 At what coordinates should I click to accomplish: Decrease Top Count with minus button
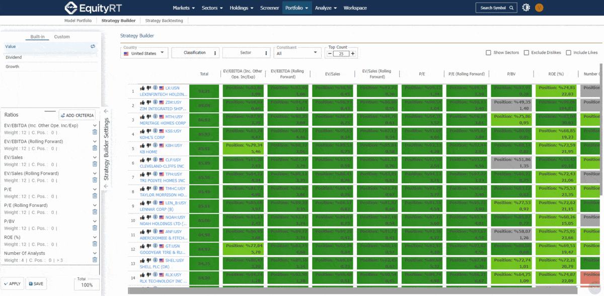click(x=330, y=53)
